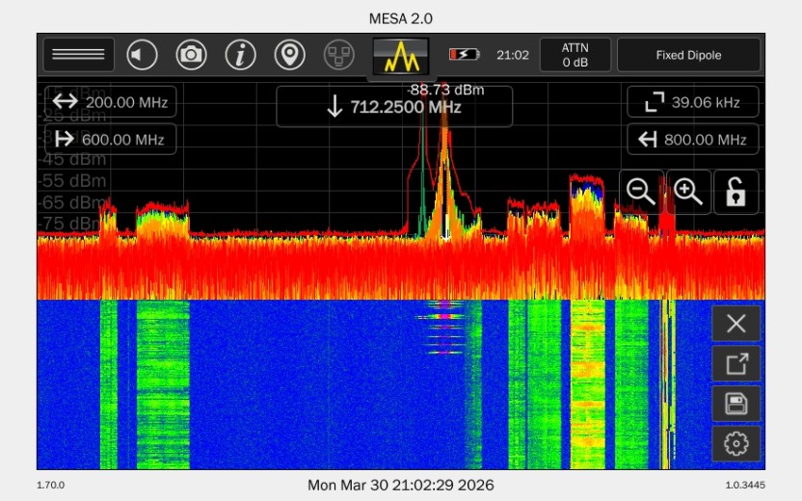This screenshot has height=501, width=802.
Task: Open the hamburger menu
Action: 78,55
